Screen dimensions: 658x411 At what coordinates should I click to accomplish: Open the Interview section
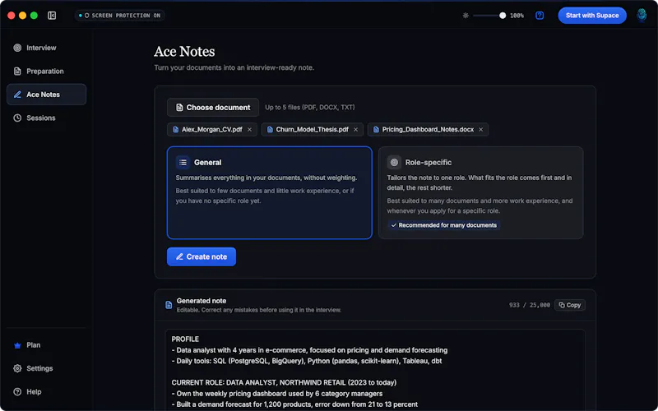(46, 48)
